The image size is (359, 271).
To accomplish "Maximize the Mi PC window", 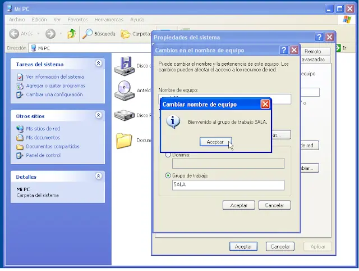I will click(x=339, y=9).
